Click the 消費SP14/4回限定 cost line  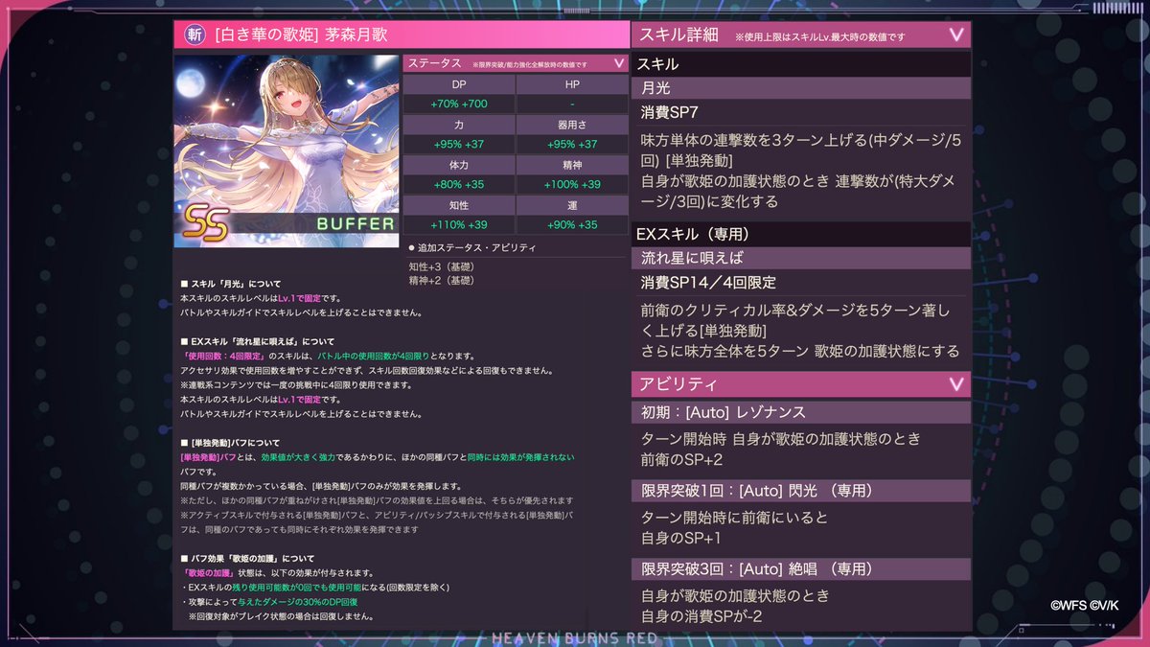[708, 283]
